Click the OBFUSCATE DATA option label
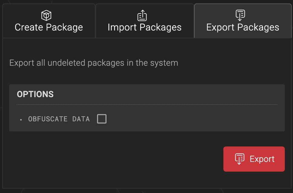The width and height of the screenshot is (293, 193). click(59, 119)
